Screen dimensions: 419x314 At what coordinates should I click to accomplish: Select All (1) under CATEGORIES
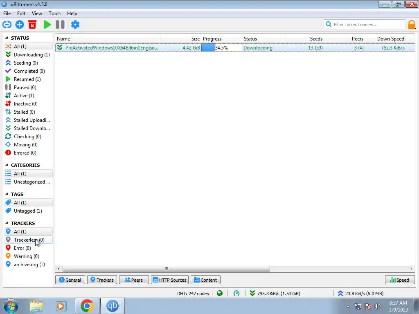[x=28, y=173]
